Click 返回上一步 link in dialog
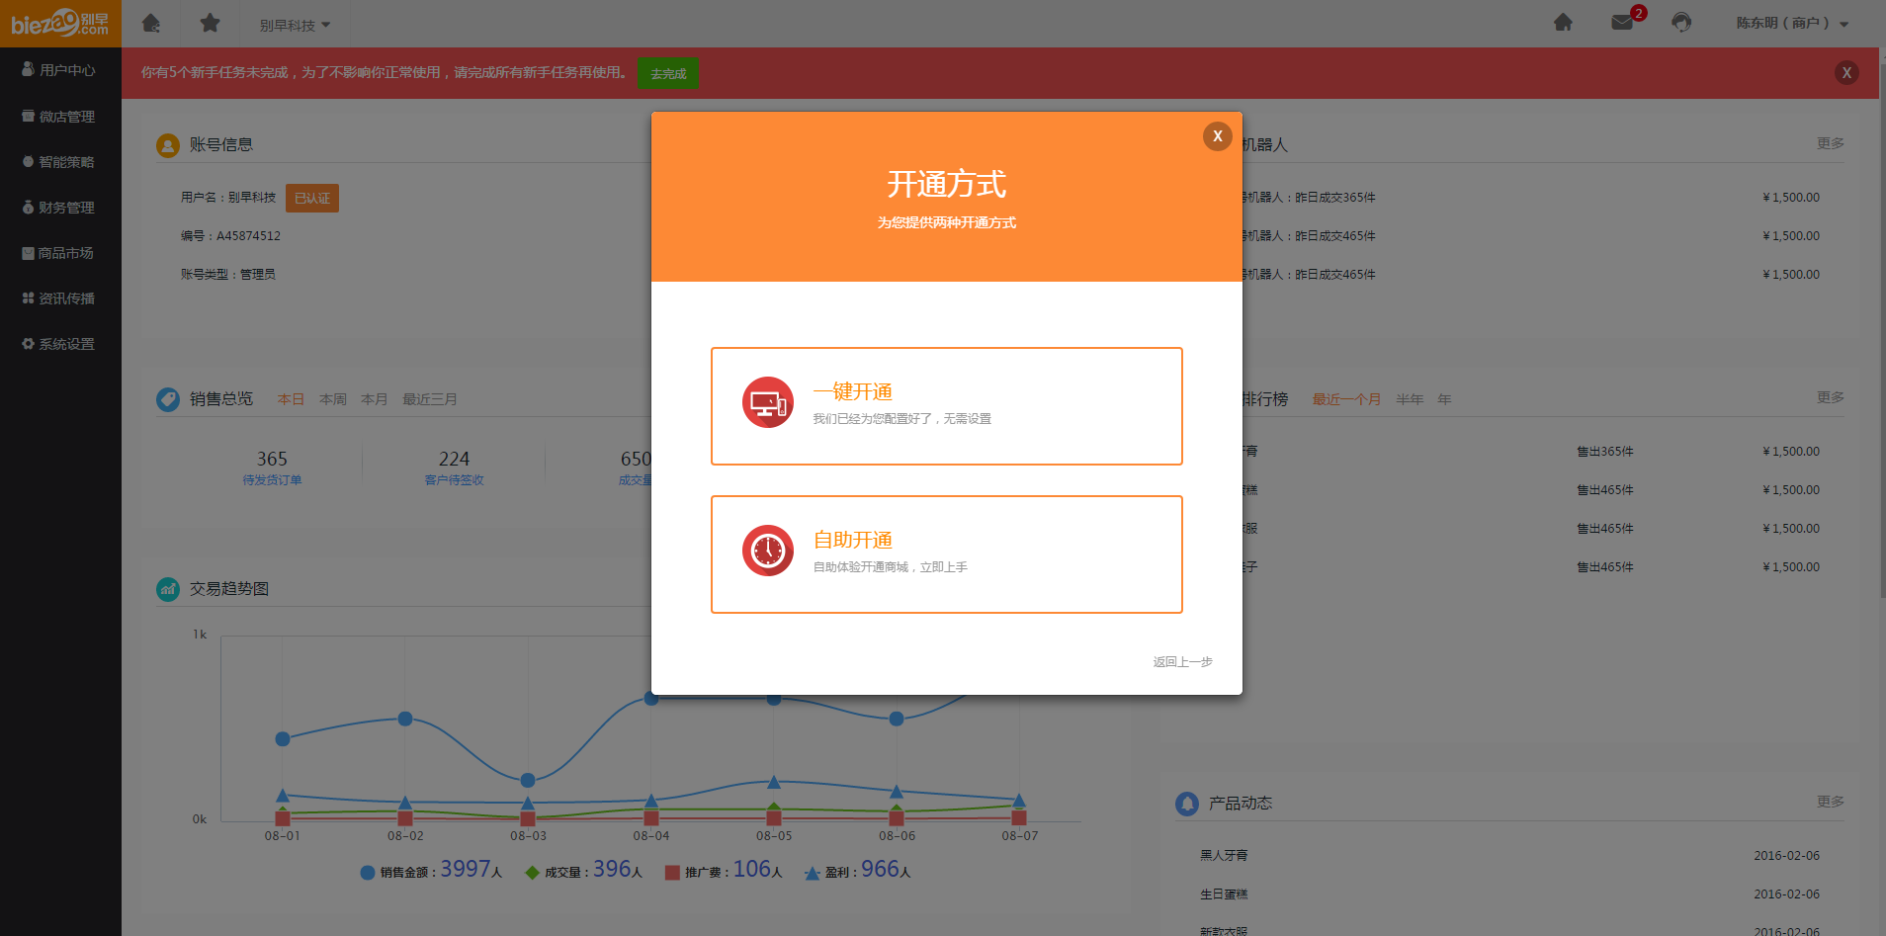This screenshot has width=1886, height=936. 1182,662
